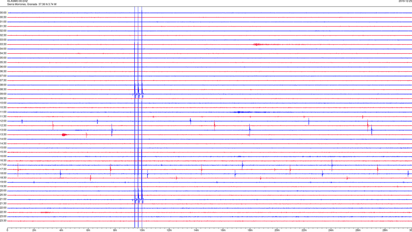The width and height of the screenshot is (412, 232).
Task: Pick the 07:30 trace label
Action: 3,80
